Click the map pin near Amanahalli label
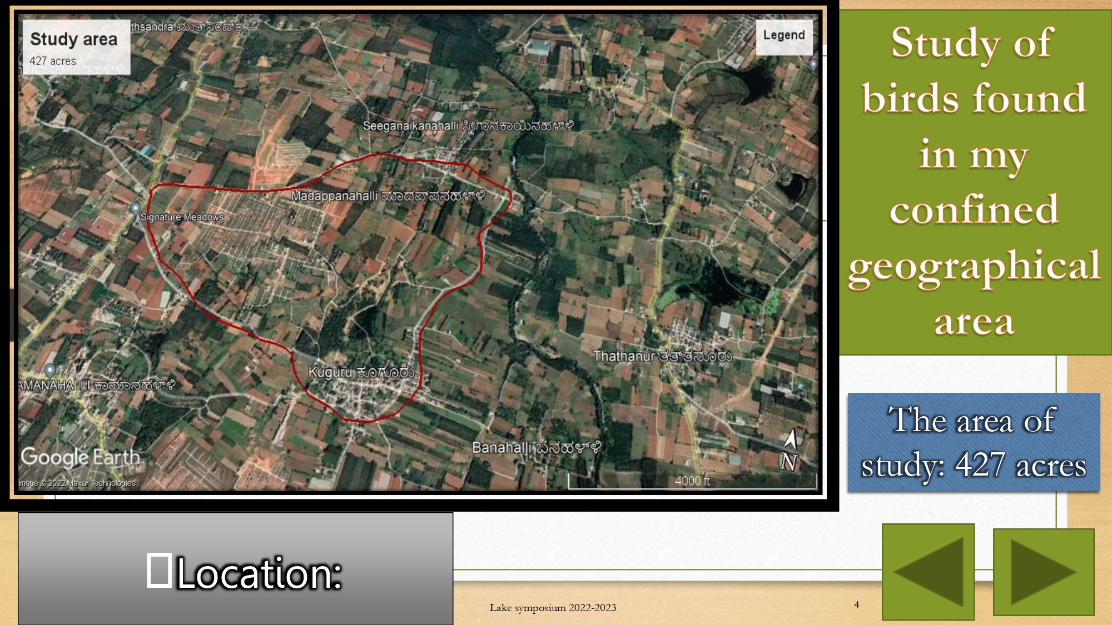This screenshot has width=1112, height=625. pyautogui.click(x=50, y=369)
